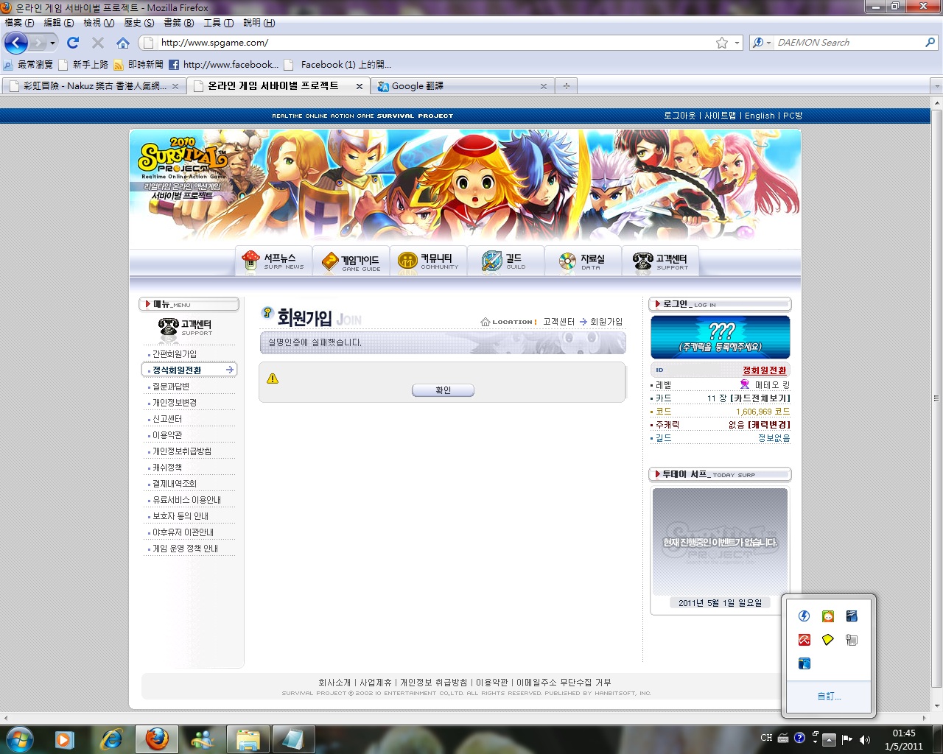Open the back/forward history dropdown arrow

[52, 43]
